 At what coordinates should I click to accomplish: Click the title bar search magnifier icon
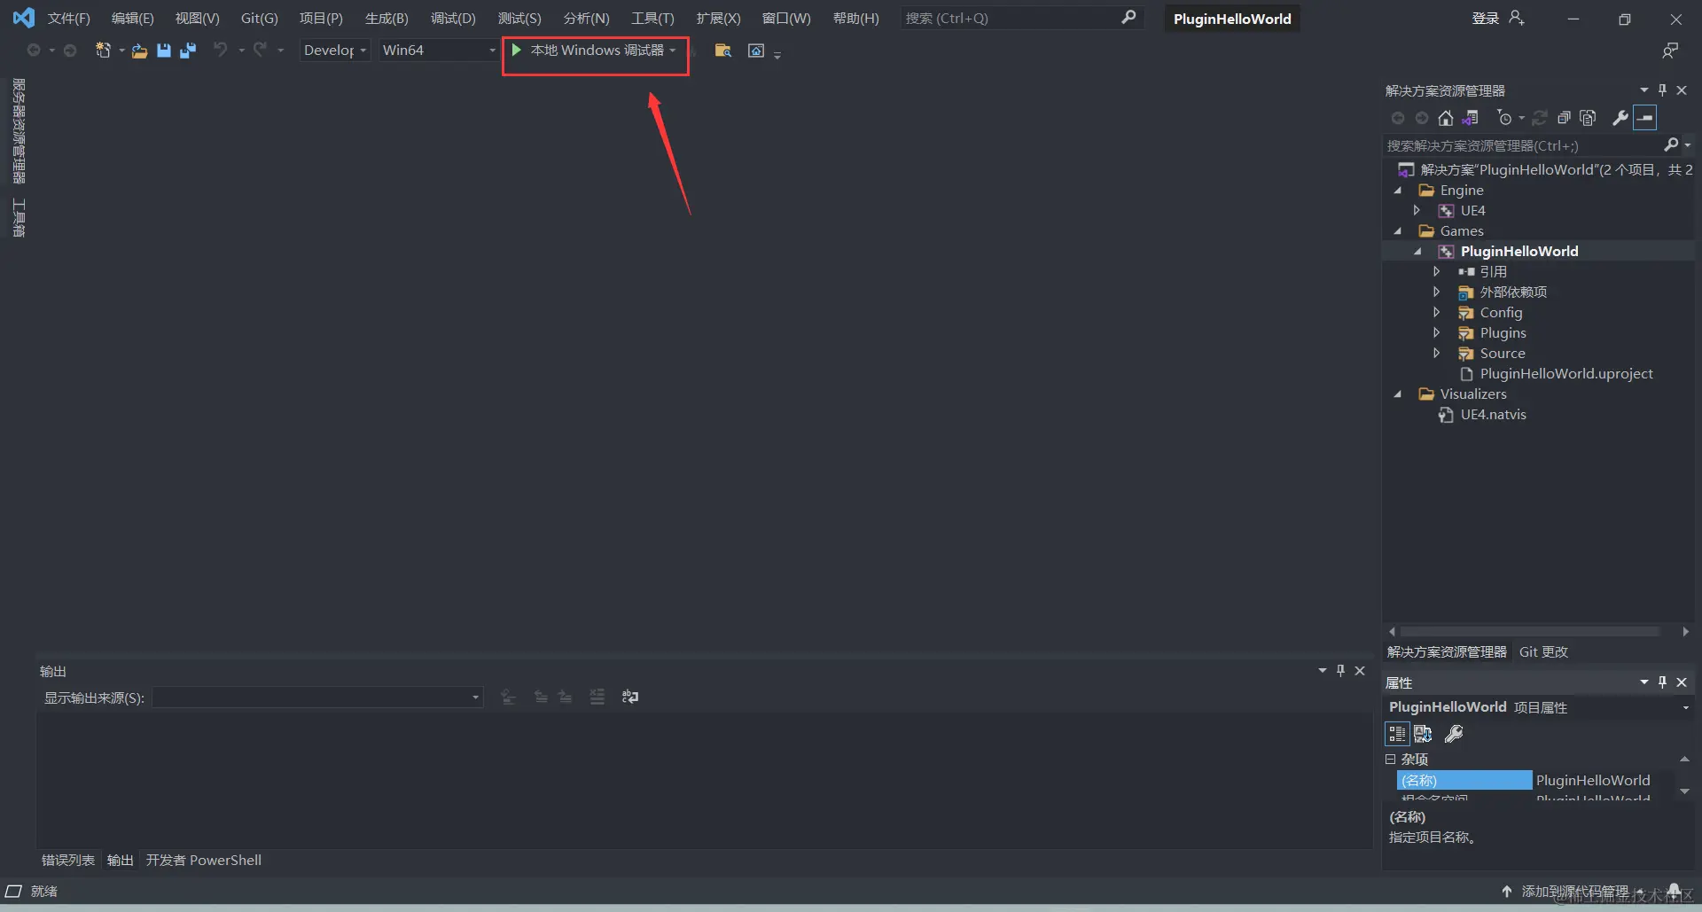pos(1128,18)
